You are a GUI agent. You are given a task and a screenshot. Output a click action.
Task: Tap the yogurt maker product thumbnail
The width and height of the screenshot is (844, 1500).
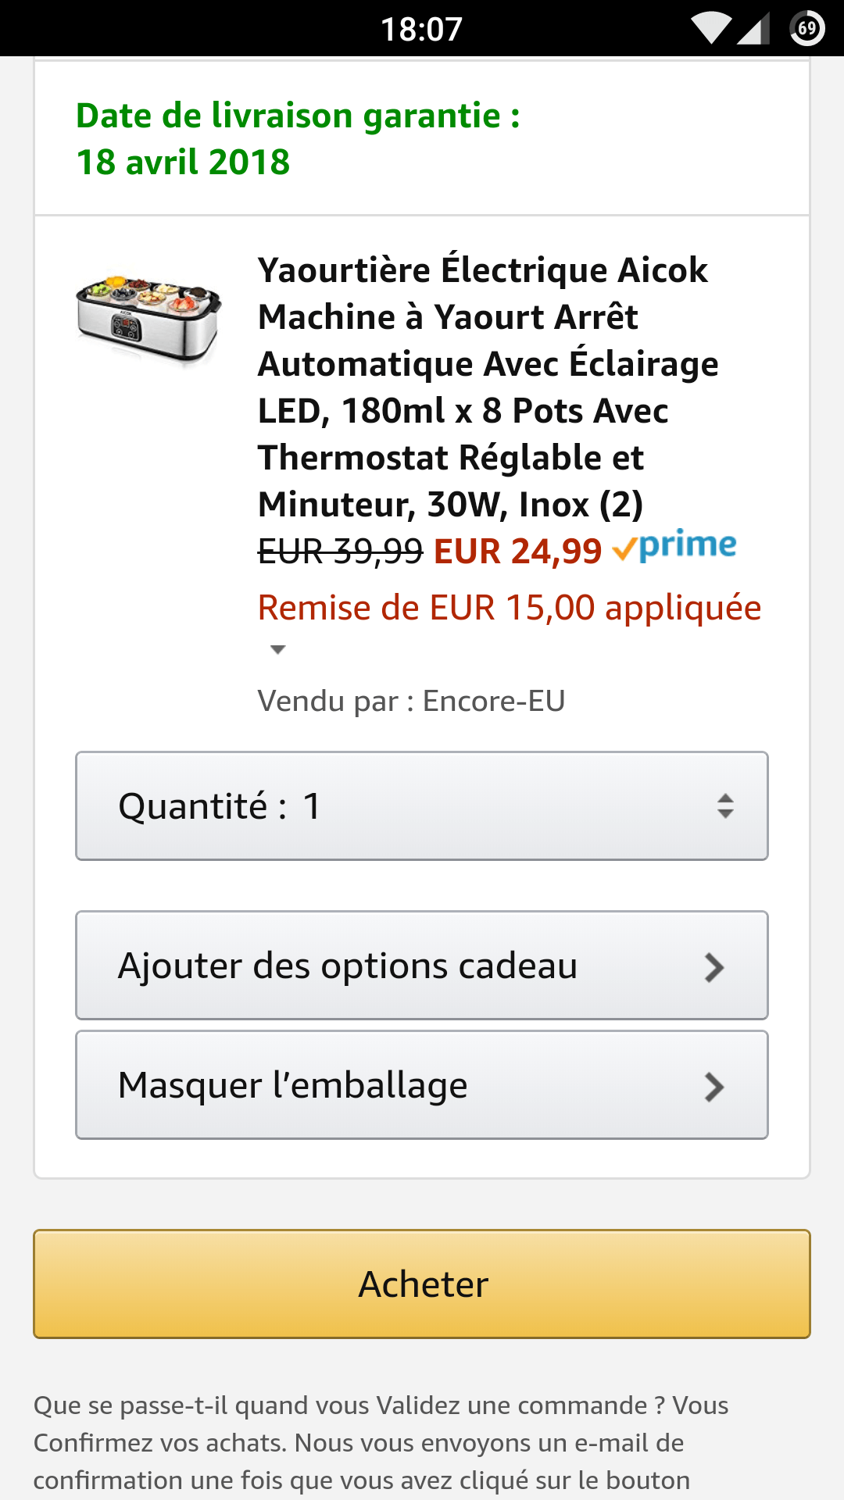pyautogui.click(x=148, y=318)
